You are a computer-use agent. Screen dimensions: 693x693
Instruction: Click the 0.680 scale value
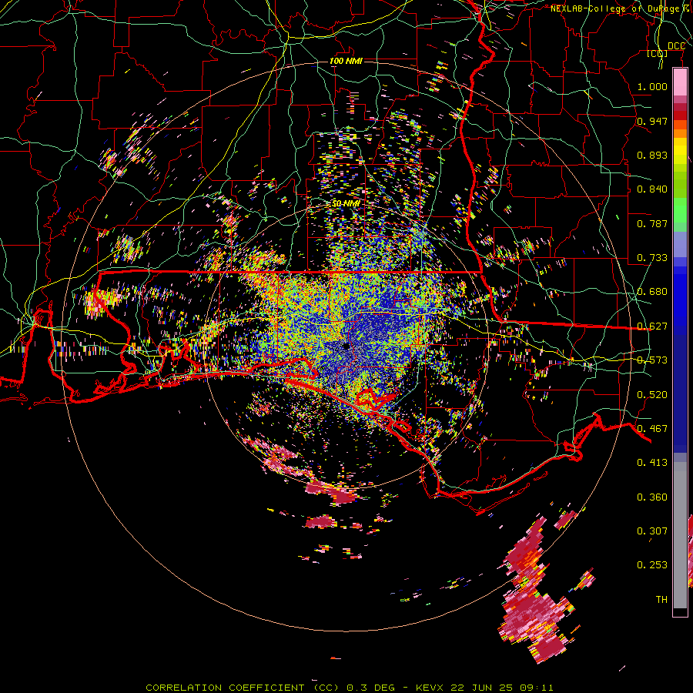click(652, 292)
